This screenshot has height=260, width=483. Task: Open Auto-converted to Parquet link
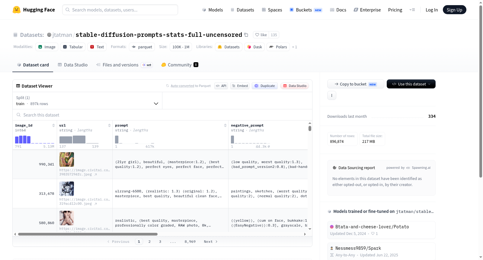(x=190, y=86)
